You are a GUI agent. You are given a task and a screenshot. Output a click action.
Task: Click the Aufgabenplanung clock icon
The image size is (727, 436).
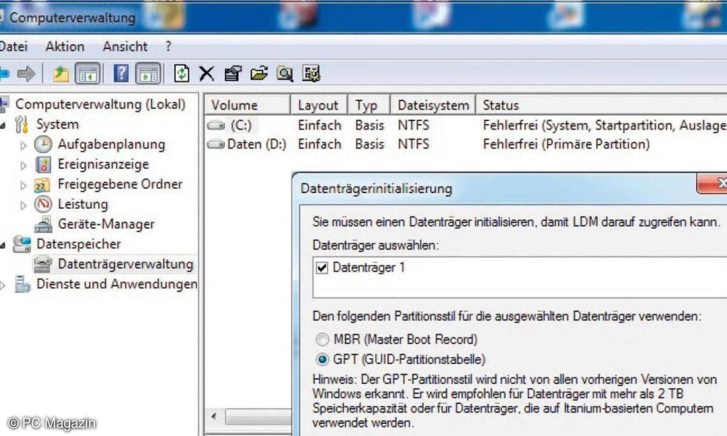(x=43, y=144)
